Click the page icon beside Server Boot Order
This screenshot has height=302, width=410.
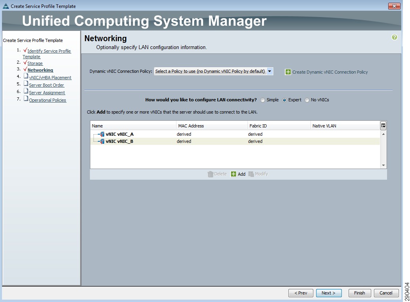26,84
